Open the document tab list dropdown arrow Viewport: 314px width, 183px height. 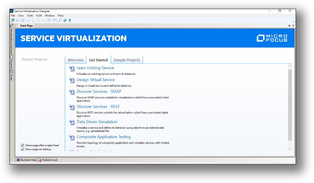pyautogui.click(x=289, y=26)
